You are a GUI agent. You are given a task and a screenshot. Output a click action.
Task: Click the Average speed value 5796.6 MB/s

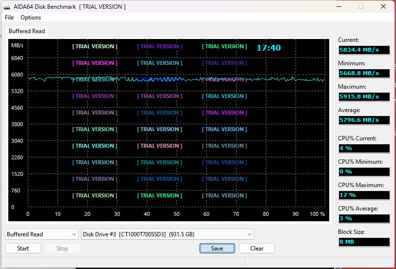tap(364, 120)
